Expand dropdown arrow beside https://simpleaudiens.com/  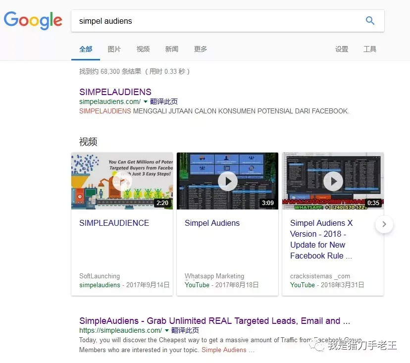(166, 331)
